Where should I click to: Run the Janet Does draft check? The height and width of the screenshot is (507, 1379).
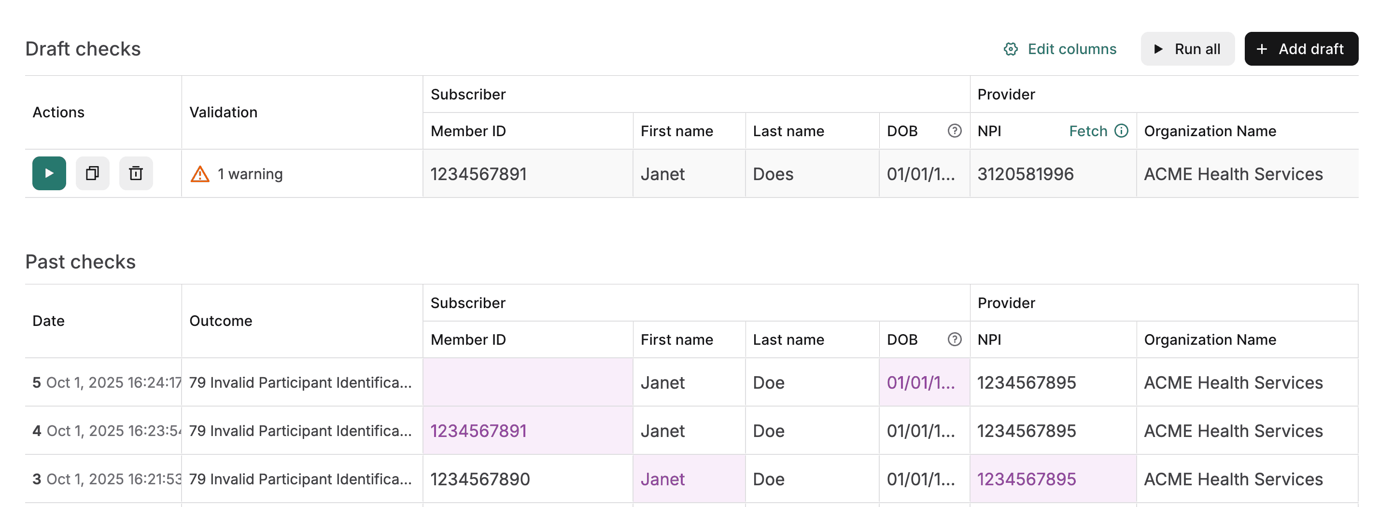(49, 173)
